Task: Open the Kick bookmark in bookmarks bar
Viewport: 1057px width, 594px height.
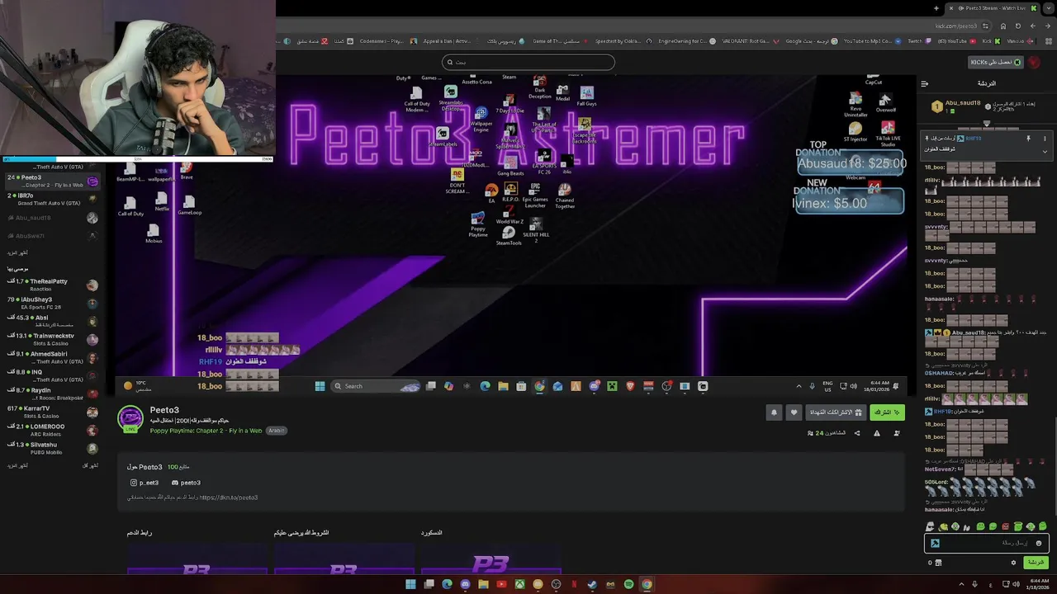Action: pyautogui.click(x=991, y=41)
